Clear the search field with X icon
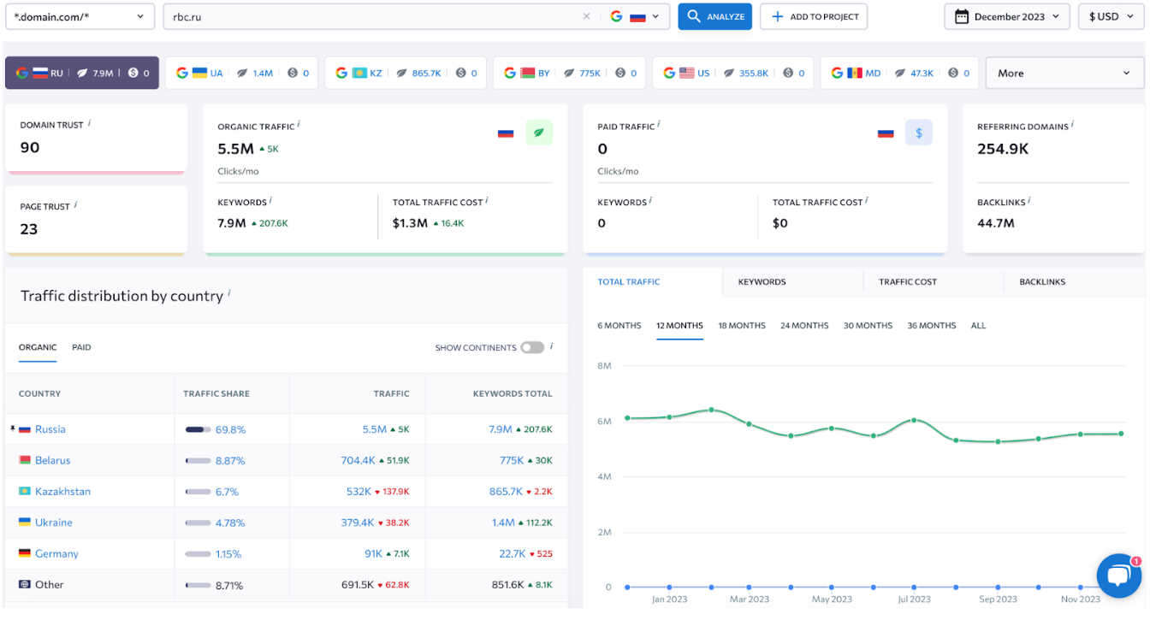Viewport: 1150px width, 626px height. [x=586, y=16]
